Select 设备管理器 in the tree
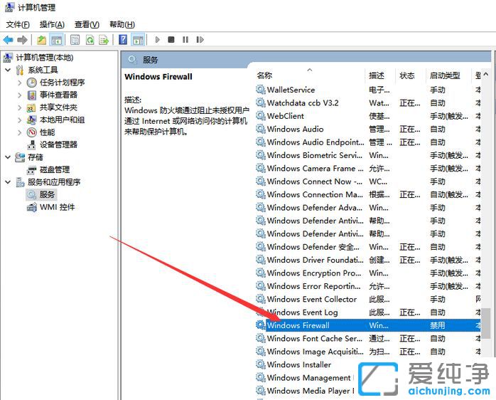This screenshot has height=400, width=496. pos(58,144)
